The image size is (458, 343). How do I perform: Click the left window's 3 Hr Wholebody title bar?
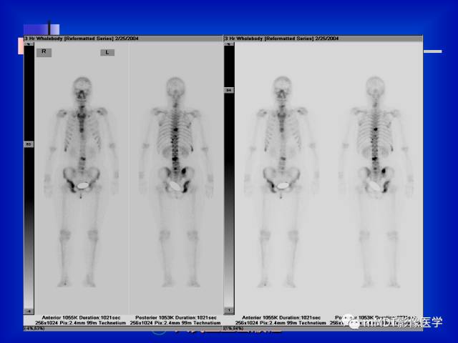pyautogui.click(x=123, y=39)
